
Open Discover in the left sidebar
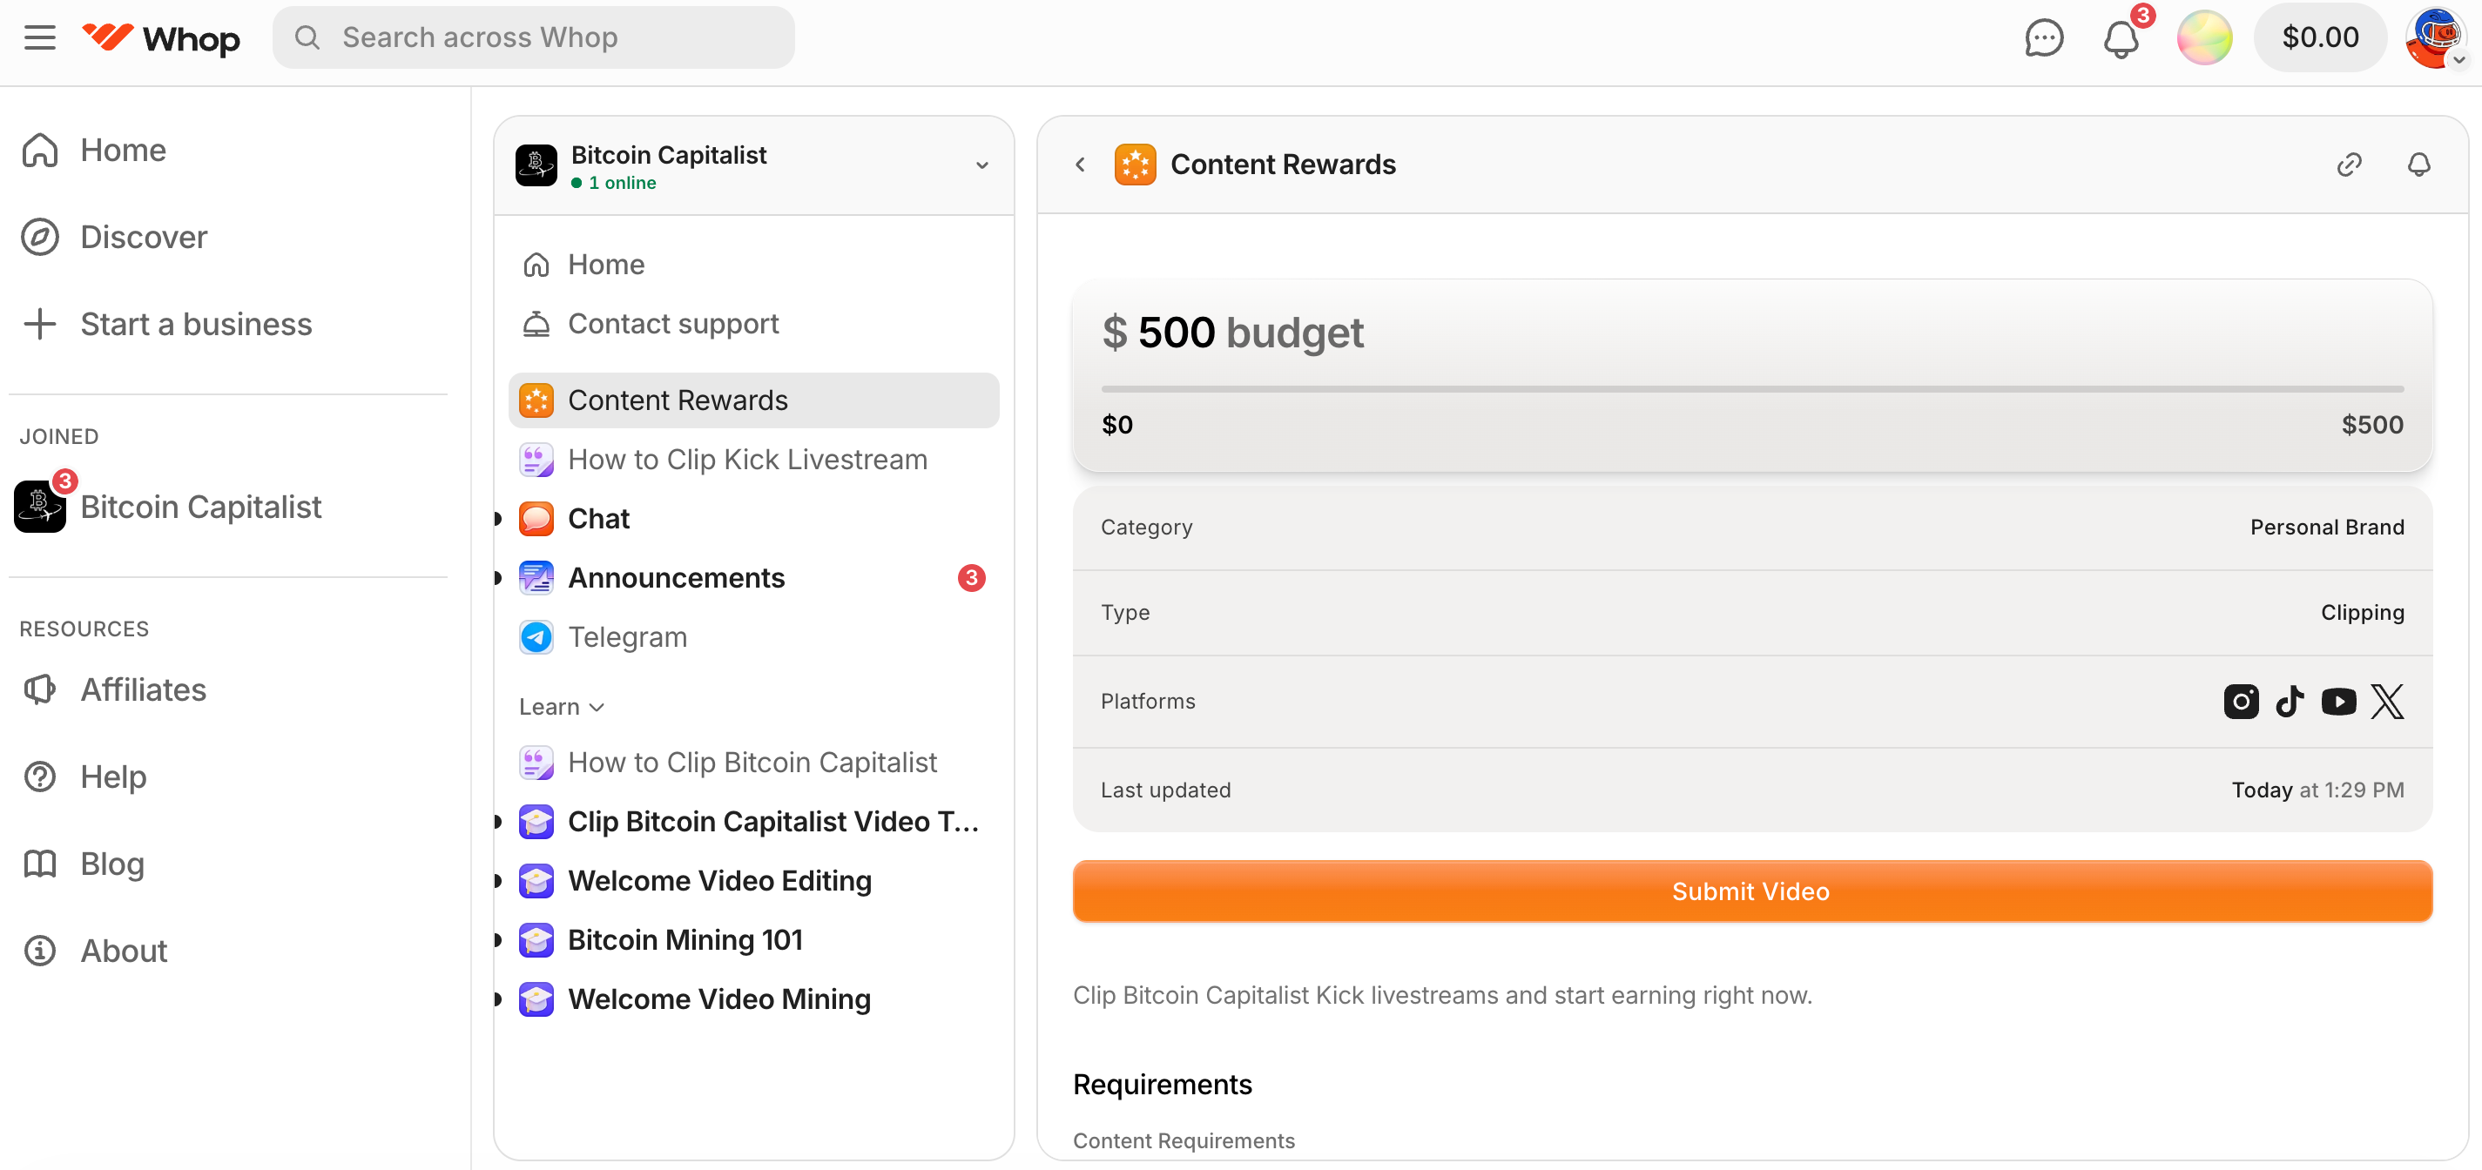(x=143, y=237)
